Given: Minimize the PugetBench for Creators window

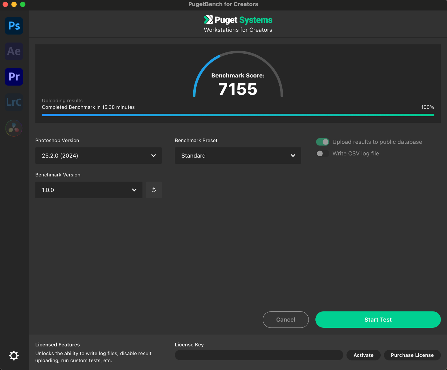Looking at the screenshot, I should point(14,4).
